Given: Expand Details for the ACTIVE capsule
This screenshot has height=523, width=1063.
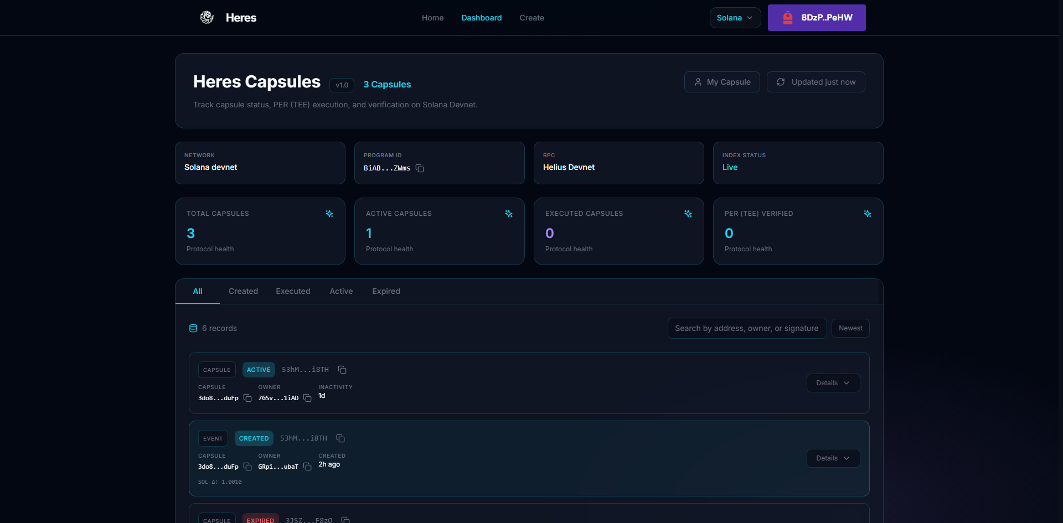Looking at the screenshot, I should click(x=833, y=383).
